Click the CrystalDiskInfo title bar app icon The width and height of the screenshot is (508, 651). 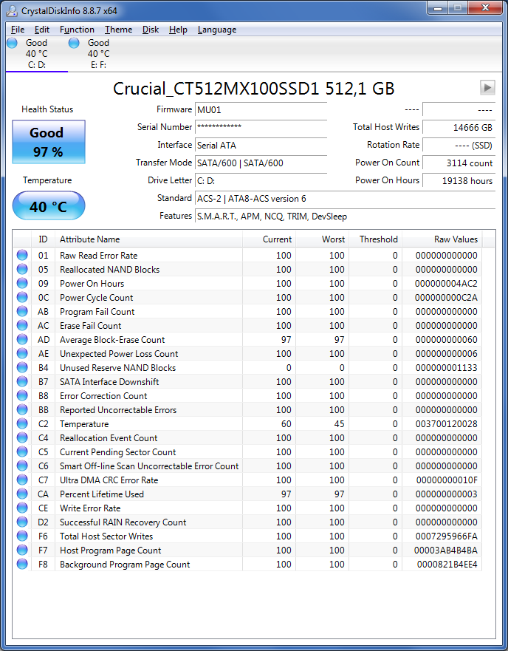click(x=12, y=11)
